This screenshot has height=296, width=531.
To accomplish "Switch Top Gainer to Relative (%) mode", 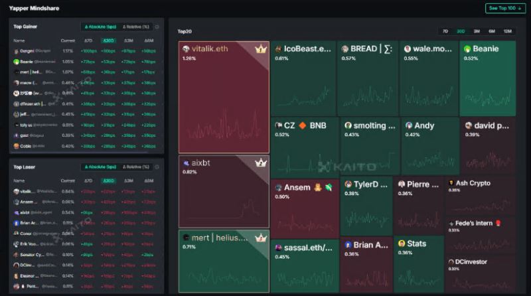I will pos(135,27).
